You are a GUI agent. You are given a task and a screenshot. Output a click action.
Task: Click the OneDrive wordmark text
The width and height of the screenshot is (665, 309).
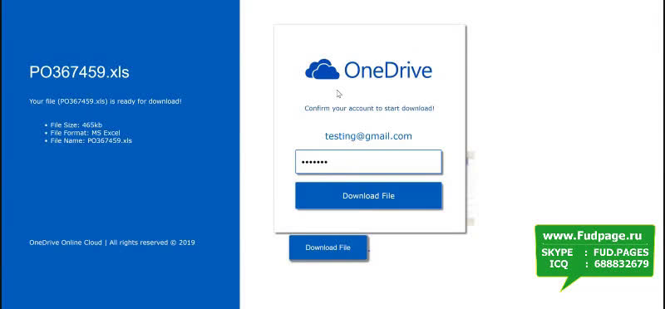click(388, 70)
